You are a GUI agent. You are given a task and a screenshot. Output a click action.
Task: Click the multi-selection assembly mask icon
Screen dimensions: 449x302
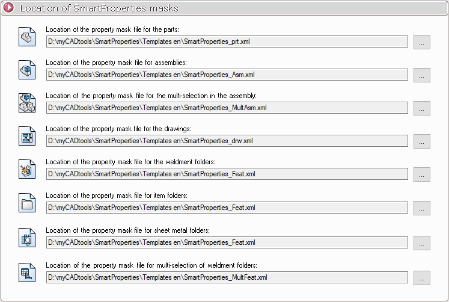27,103
